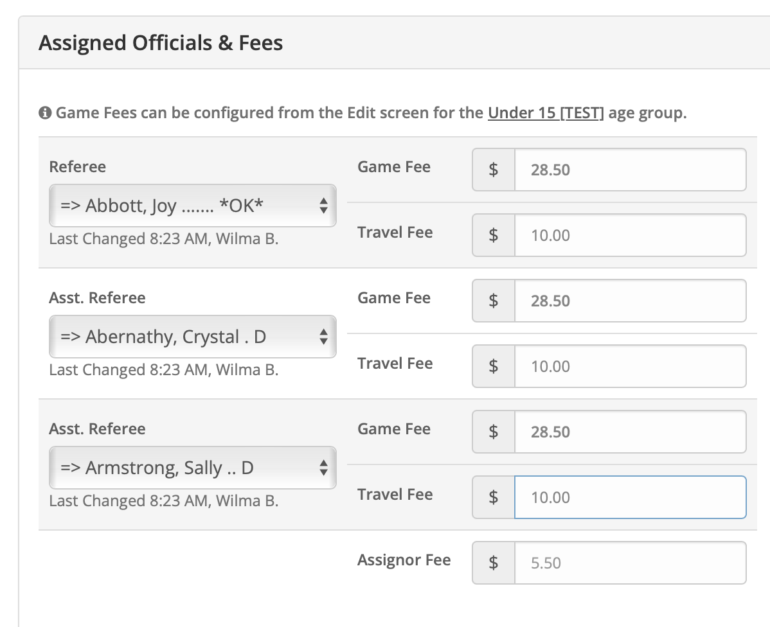Screen dimensions: 770x627
Task: Click the Referee Game Fee input field
Action: coord(630,170)
